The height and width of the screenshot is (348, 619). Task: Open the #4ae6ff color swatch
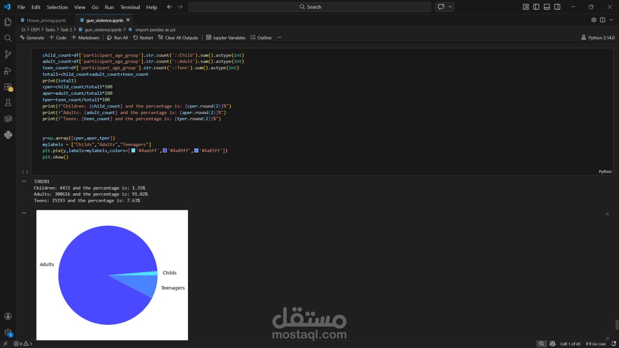tap(133, 151)
